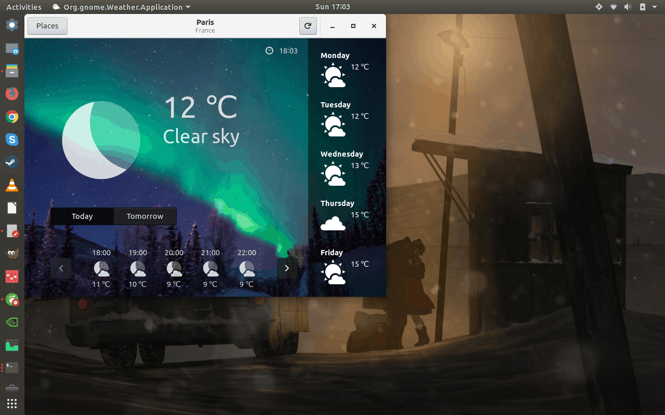Open Settings gear in the dock

pyautogui.click(x=12, y=25)
